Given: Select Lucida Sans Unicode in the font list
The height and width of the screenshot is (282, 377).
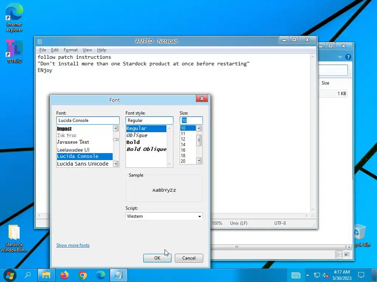Looking at the screenshot, I should tap(85, 164).
